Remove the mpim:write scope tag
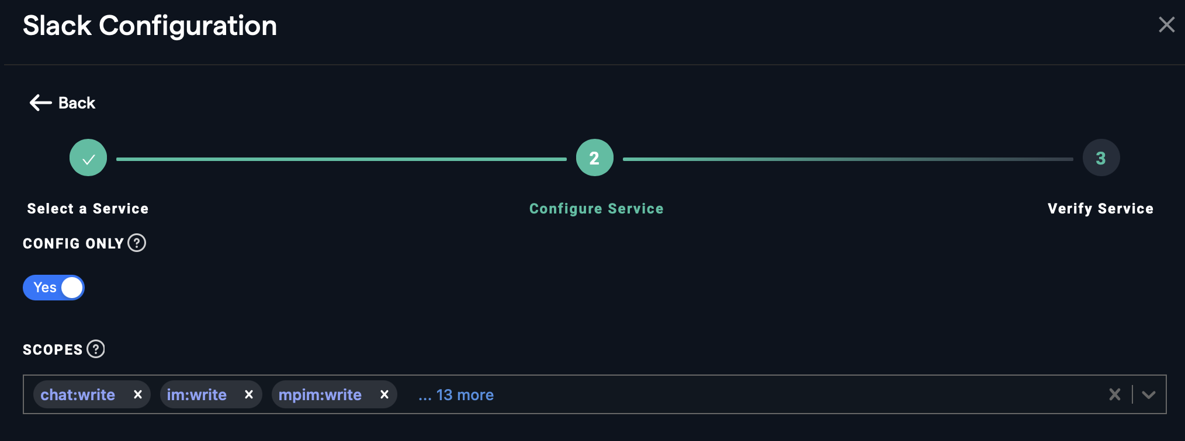This screenshot has height=441, width=1185. coord(384,394)
